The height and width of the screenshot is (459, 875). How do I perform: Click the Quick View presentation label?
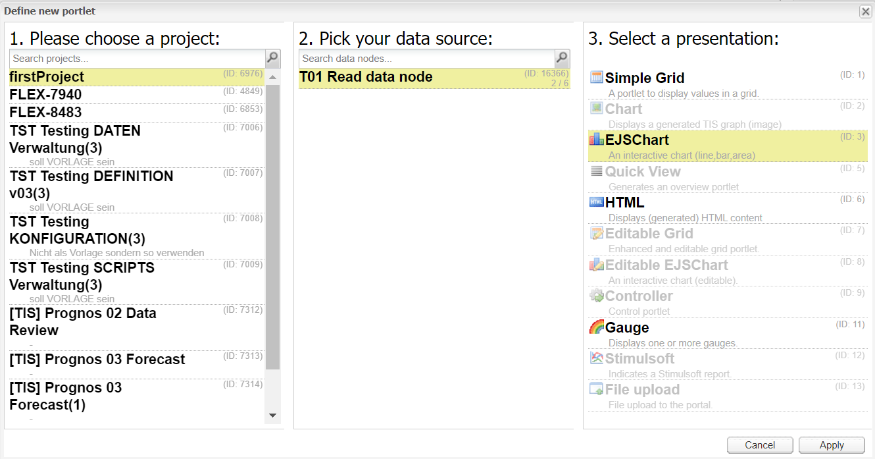pos(643,171)
